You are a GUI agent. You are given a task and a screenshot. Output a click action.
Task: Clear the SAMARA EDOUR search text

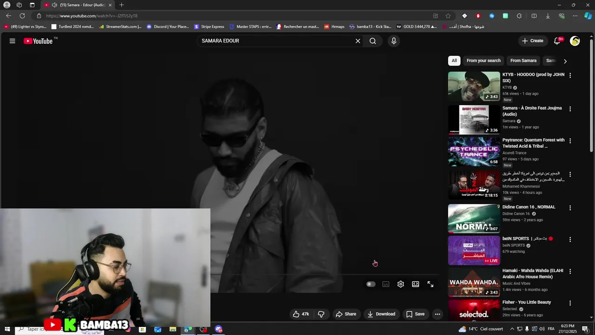[358, 41]
